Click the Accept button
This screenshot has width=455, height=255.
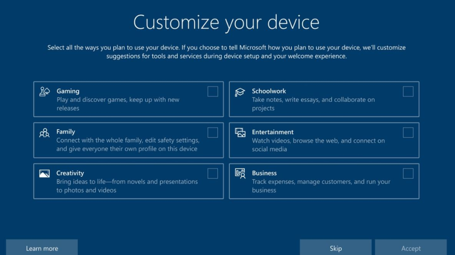click(411, 248)
